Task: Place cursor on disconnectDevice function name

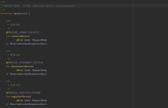Action: click(x=22, y=66)
